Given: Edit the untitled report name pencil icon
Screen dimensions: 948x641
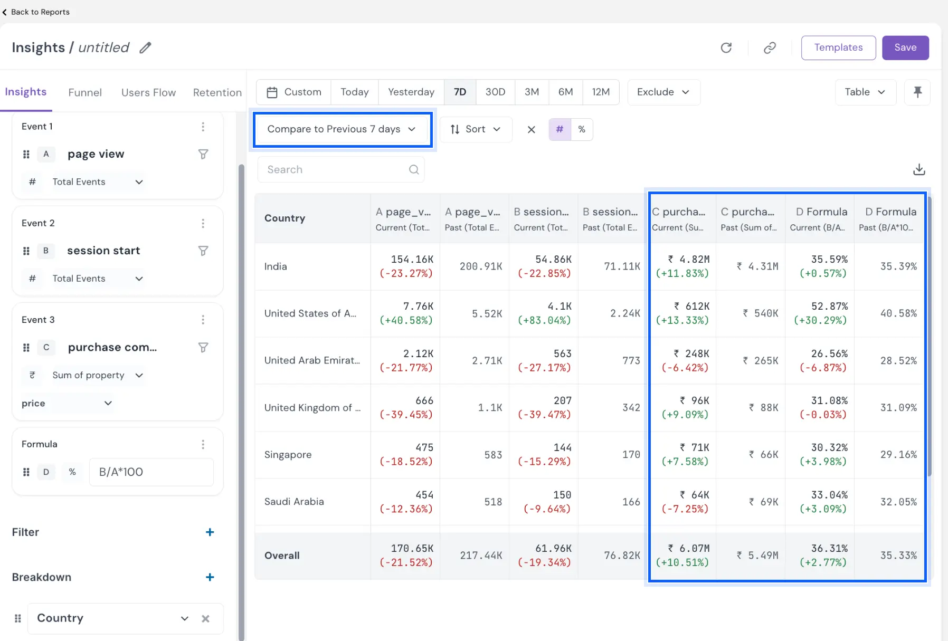Looking at the screenshot, I should click(145, 48).
